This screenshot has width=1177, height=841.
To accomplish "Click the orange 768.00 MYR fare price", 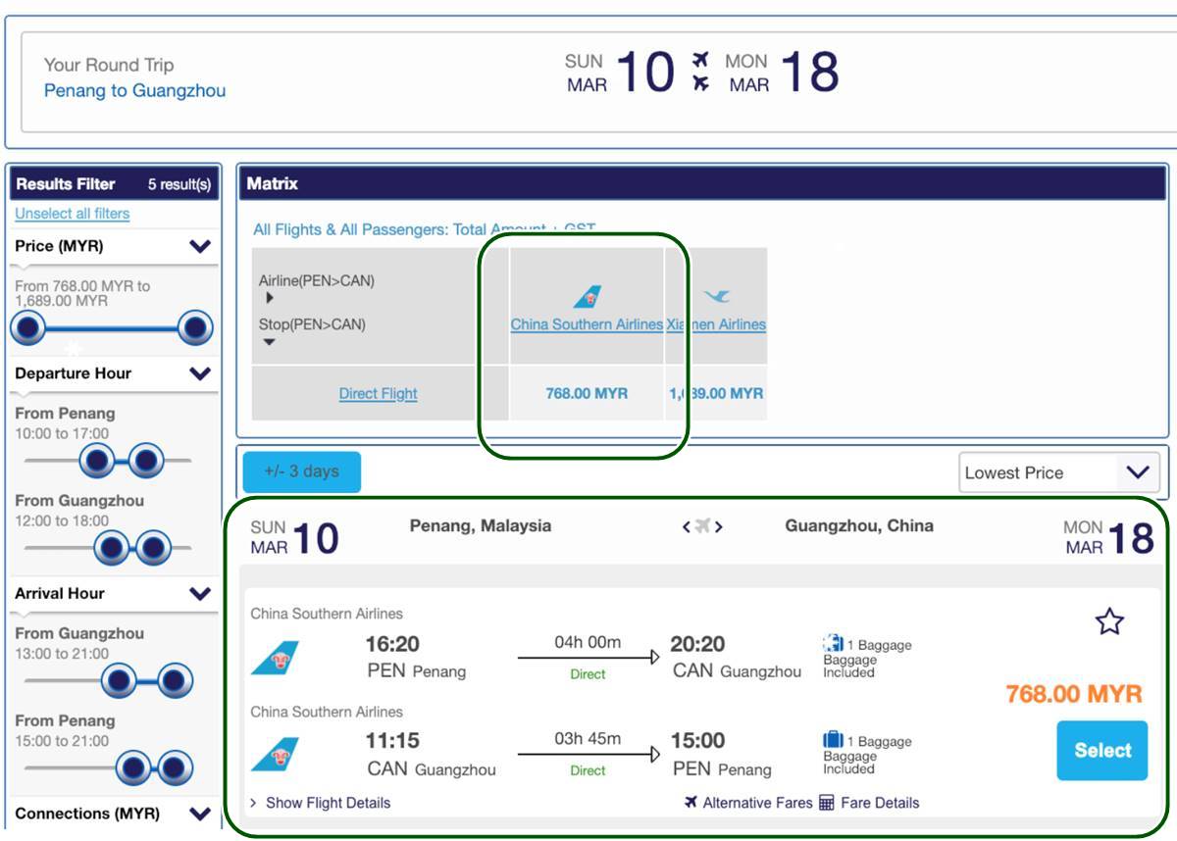I will coord(1074,694).
